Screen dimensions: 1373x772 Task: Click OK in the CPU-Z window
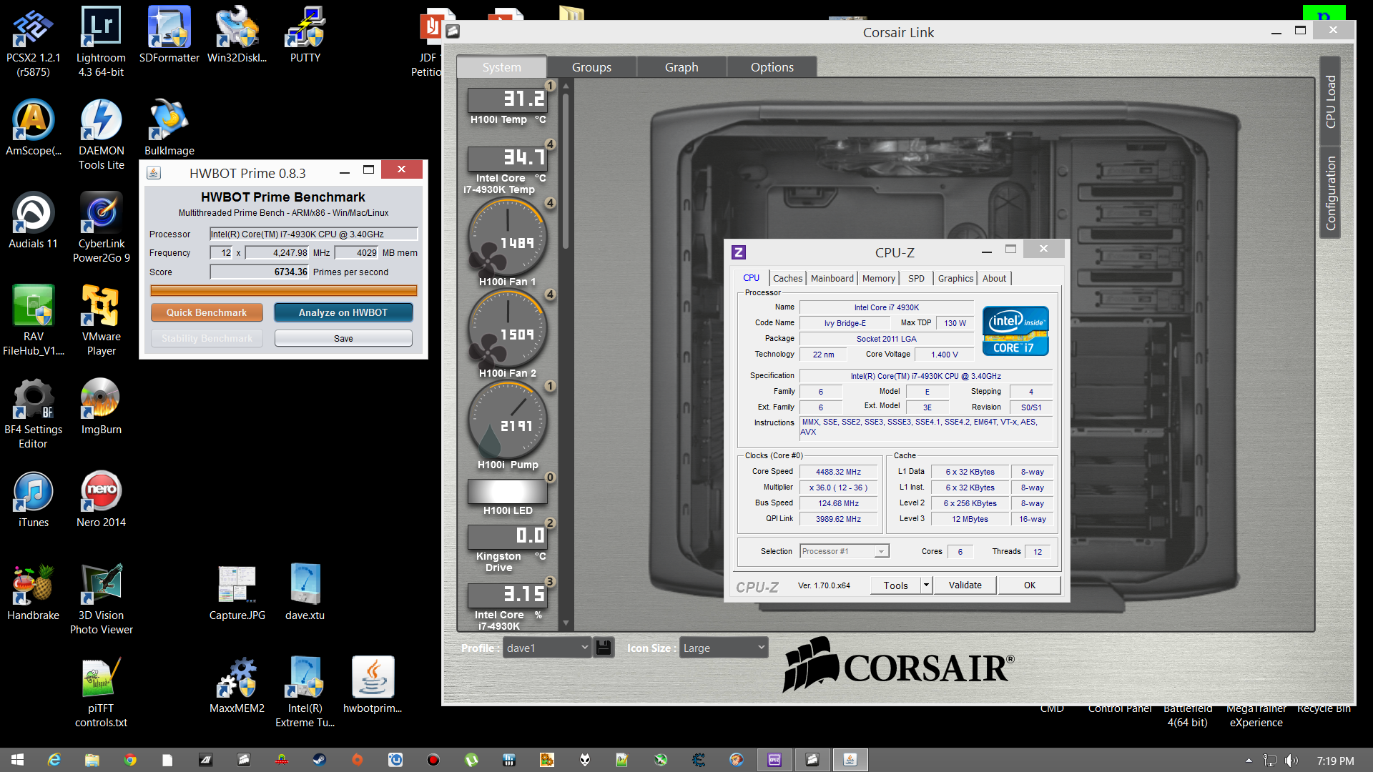pos(1029,585)
